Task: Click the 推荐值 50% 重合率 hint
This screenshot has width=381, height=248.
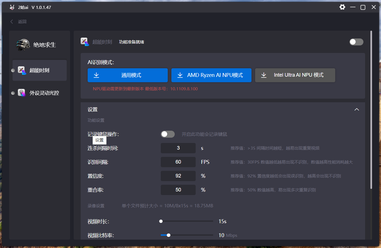Action: point(273,190)
